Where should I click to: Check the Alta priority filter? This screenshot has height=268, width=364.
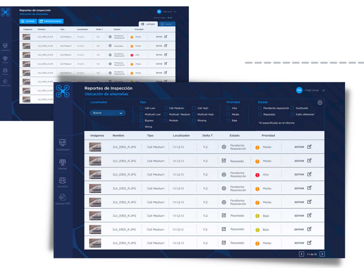[228, 108]
